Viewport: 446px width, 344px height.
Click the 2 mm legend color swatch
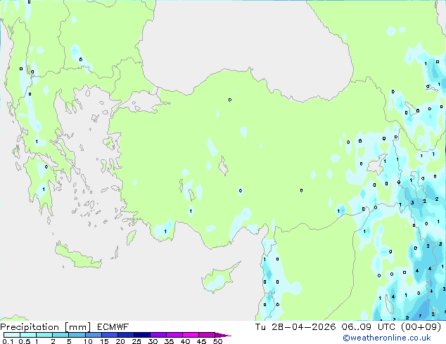60,335
